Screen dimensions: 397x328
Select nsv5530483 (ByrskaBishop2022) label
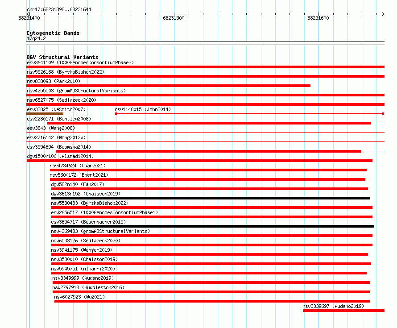(90, 203)
